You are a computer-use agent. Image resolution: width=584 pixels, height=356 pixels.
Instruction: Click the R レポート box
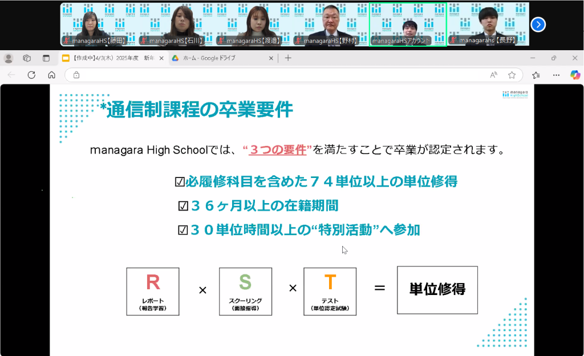click(x=153, y=292)
